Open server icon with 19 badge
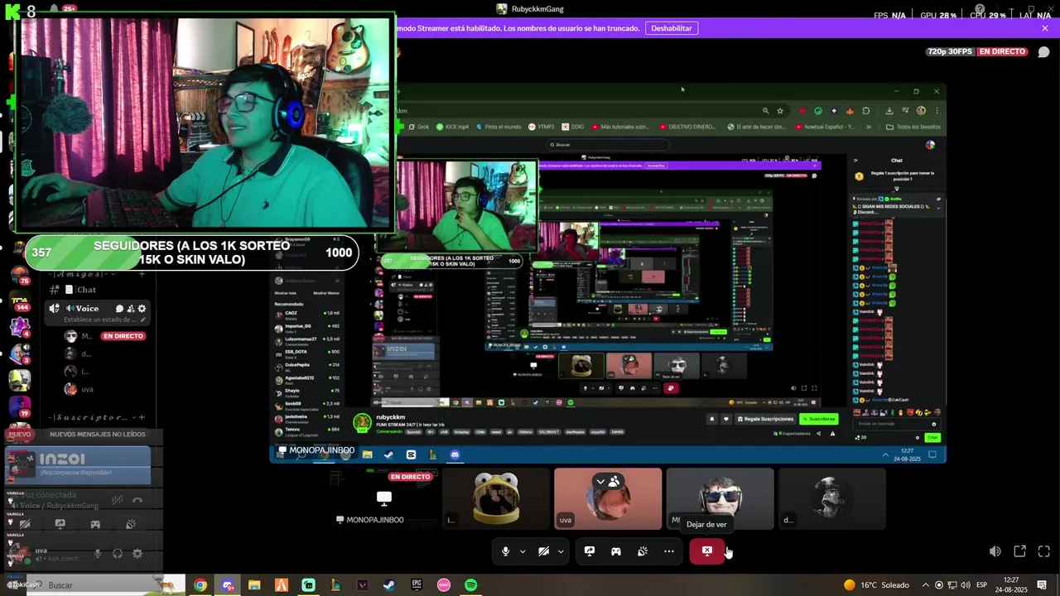 coord(19,406)
